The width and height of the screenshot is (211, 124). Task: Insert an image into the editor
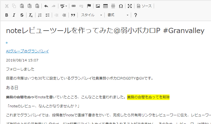(x=98, y=6)
